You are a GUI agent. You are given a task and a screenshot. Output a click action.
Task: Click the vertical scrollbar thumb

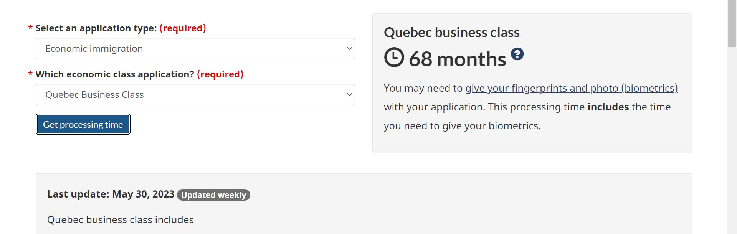[x=732, y=23]
